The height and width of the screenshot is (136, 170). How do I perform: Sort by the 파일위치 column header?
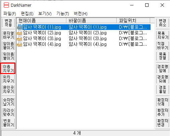(133, 21)
